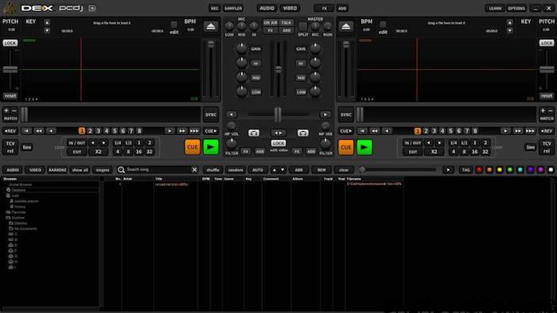
Task: Move playlist item down with arrow
Action: (x=282, y=170)
